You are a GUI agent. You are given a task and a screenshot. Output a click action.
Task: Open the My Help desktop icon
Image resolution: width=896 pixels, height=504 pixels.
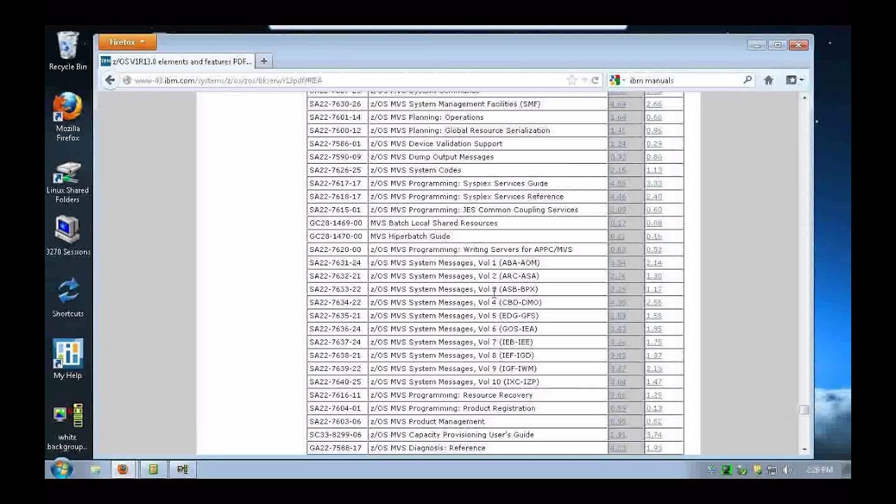(68, 359)
